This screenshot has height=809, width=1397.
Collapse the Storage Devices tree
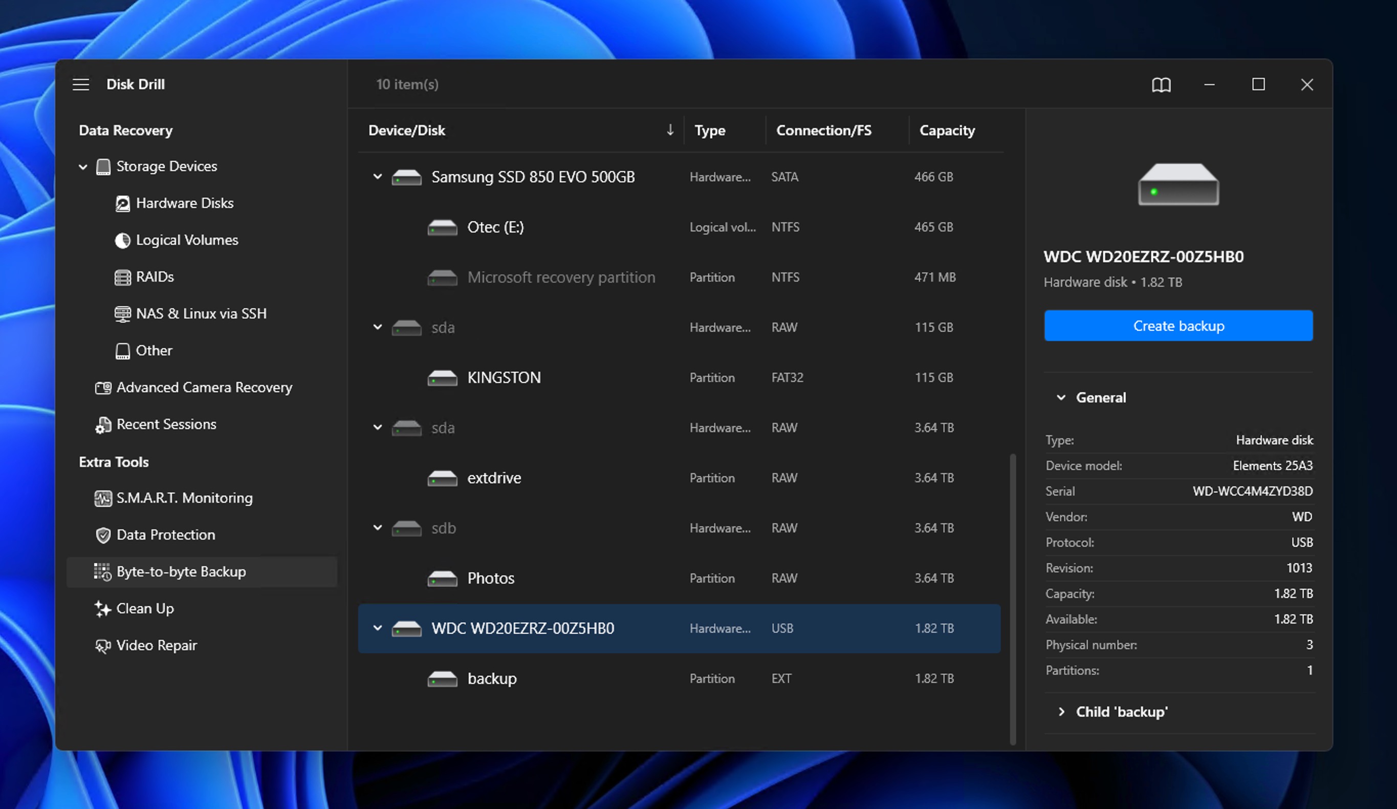[x=83, y=166]
